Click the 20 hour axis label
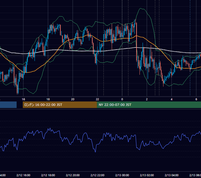The height and width of the screenshot is (178, 201). pos(73,99)
